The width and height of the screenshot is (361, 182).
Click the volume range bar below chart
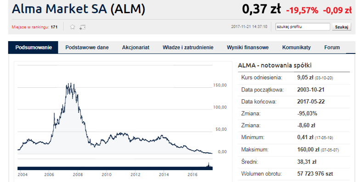point(115,168)
